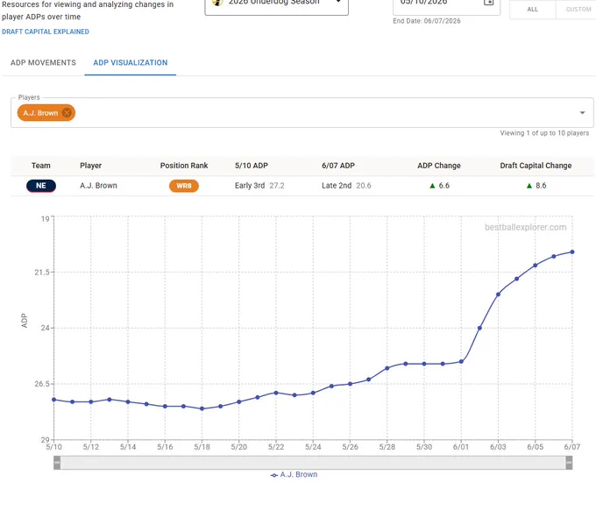The width and height of the screenshot is (596, 525).
Task: Click the left chart range slider handle
Action: tap(57, 463)
